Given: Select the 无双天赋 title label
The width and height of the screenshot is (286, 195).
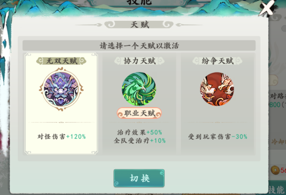Looking at the screenshot, I should tap(61, 61).
